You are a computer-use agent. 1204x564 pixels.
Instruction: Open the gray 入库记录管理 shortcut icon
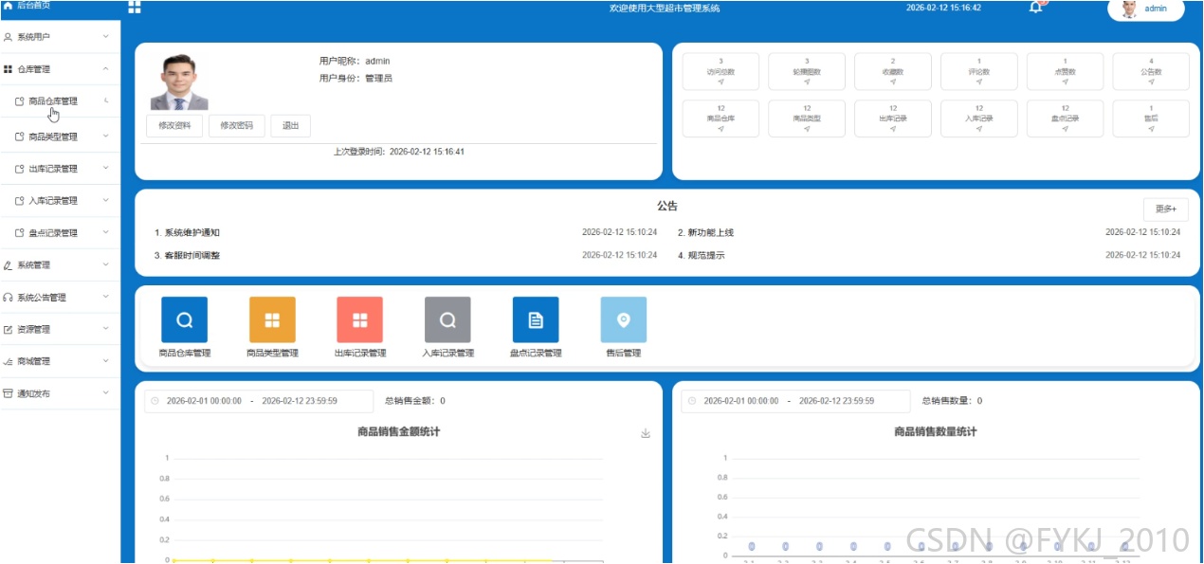447,319
